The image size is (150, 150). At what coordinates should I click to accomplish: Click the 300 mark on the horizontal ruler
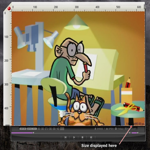(x=76, y=7)
